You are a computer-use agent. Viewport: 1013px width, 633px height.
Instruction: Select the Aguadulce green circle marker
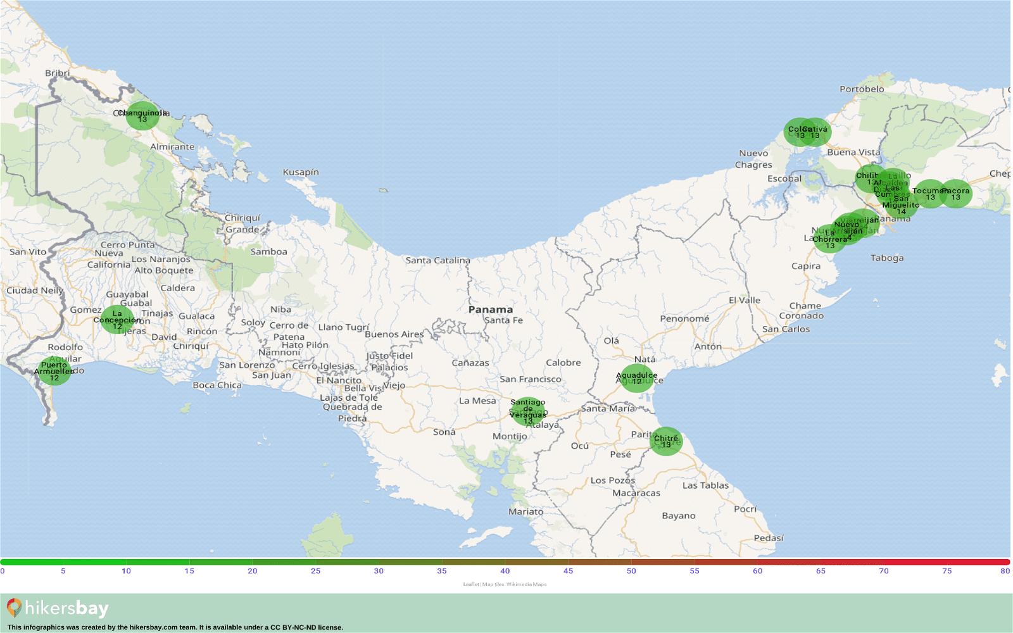point(636,378)
